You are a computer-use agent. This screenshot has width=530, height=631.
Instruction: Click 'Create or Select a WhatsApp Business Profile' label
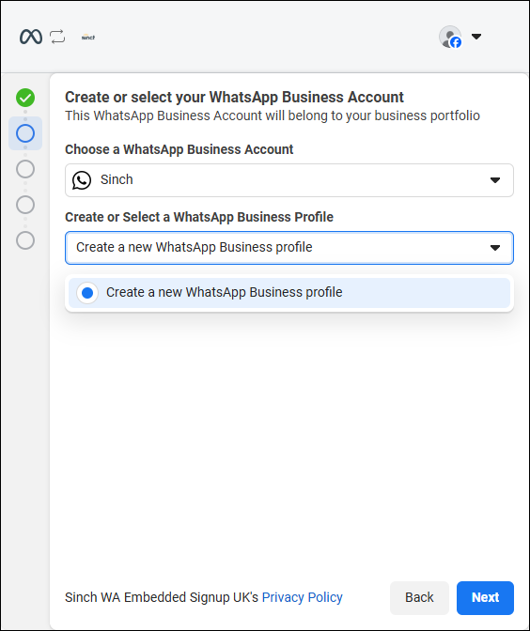199,217
